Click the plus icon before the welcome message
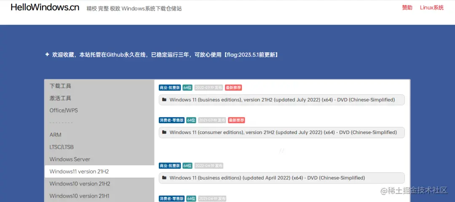The width and height of the screenshot is (455, 202). [x=47, y=54]
